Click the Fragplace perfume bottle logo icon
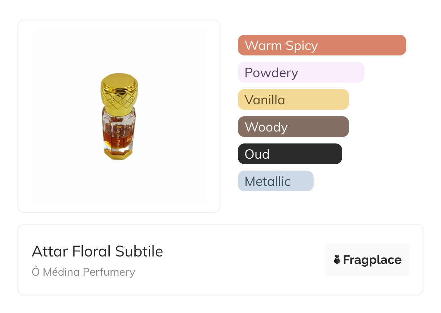This screenshot has width=441, height=313. click(337, 260)
